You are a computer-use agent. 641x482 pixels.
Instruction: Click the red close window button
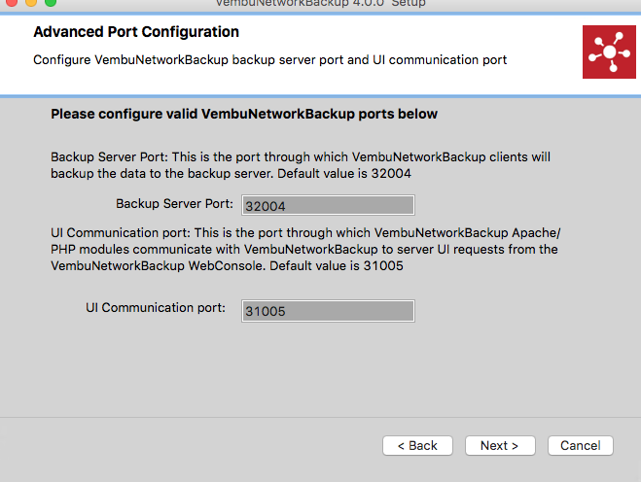pyautogui.click(x=12, y=2)
